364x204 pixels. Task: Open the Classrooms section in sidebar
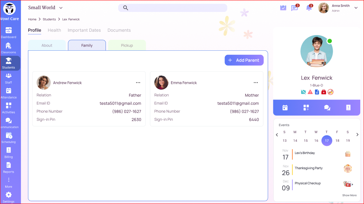(9, 48)
